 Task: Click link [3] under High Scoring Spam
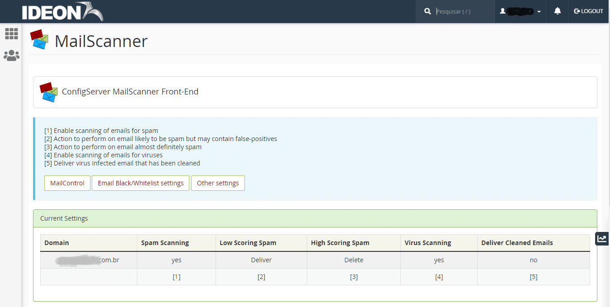[354, 276]
